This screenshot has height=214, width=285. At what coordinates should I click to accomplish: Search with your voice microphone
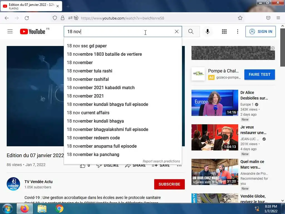[208, 31]
